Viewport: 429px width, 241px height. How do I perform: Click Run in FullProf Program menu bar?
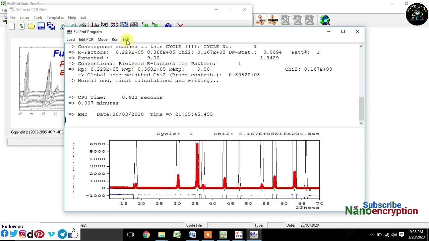tap(115, 39)
